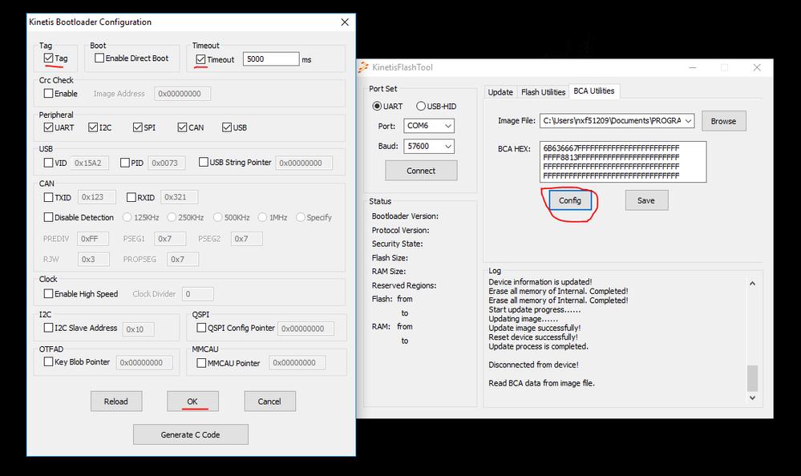Click the Browse button
The image size is (801, 476).
(723, 121)
